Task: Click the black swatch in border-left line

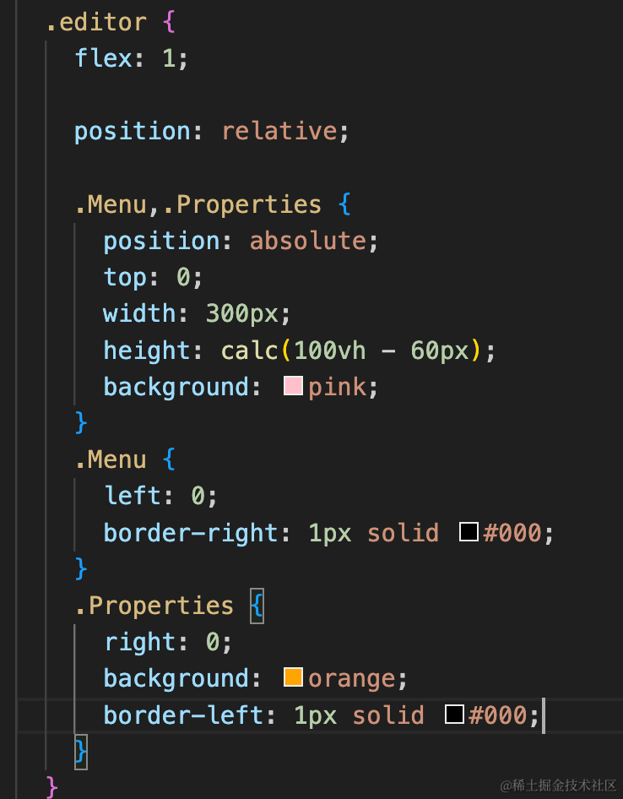Action: [454, 714]
